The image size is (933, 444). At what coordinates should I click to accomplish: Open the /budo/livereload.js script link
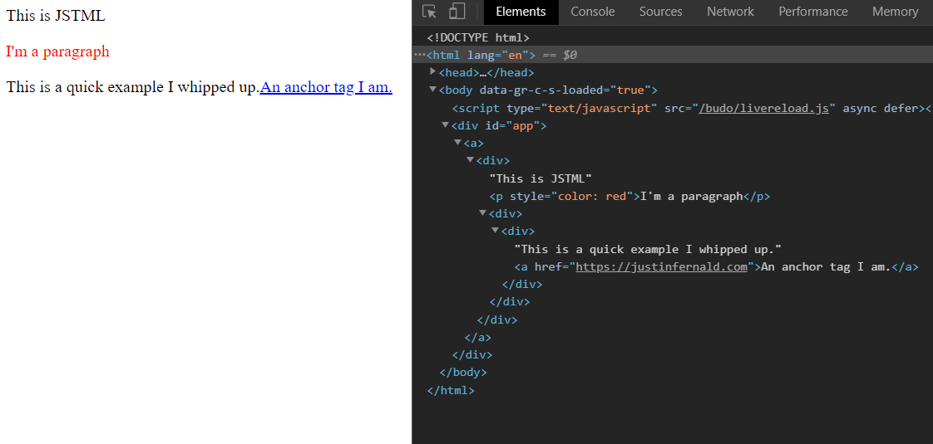click(764, 108)
